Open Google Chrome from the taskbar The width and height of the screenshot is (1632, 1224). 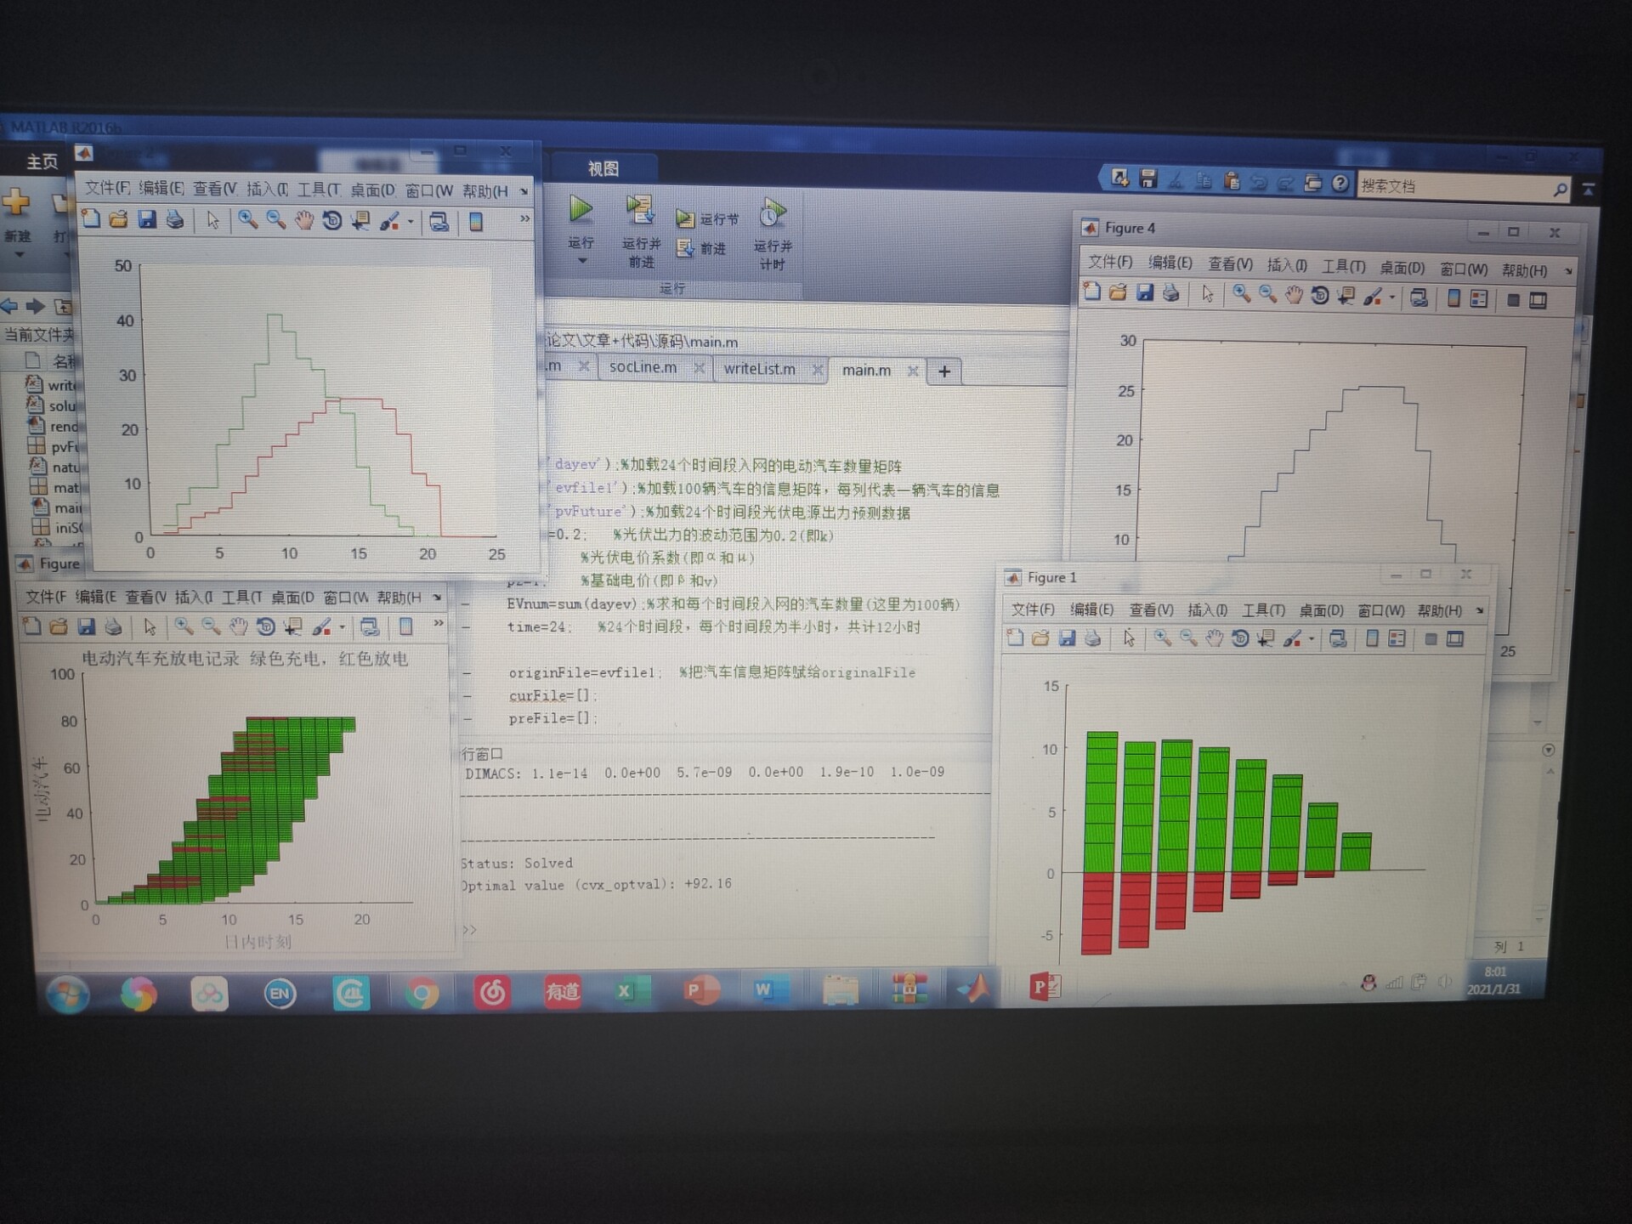coord(421,993)
